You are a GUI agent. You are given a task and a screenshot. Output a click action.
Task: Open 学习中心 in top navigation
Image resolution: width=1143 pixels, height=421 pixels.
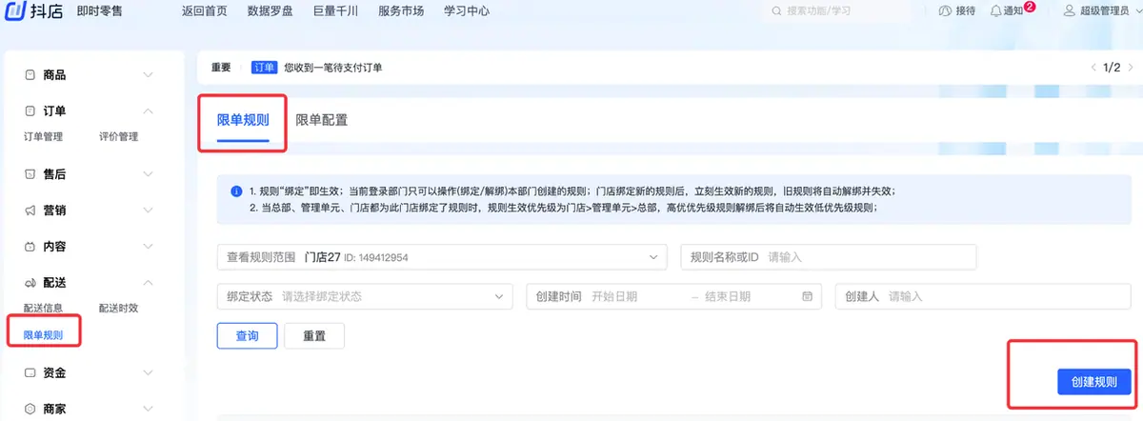(467, 11)
